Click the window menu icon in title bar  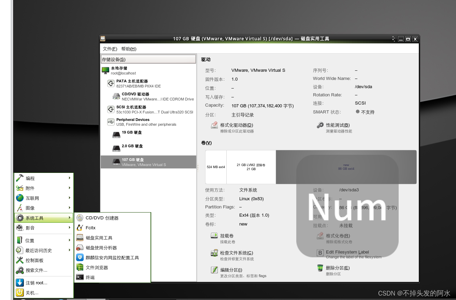click(x=103, y=39)
